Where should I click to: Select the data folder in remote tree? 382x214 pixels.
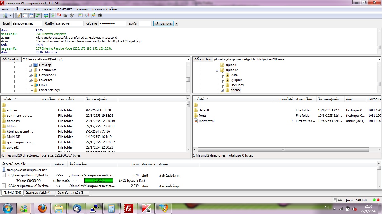pyautogui.click(x=234, y=75)
